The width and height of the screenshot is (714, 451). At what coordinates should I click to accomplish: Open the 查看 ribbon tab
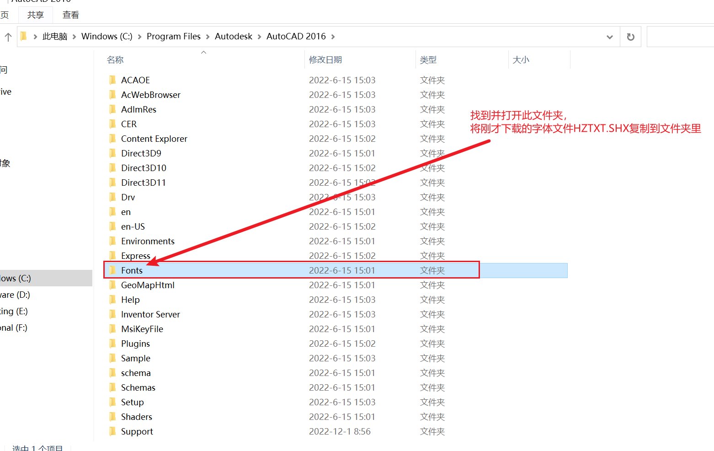click(x=70, y=15)
